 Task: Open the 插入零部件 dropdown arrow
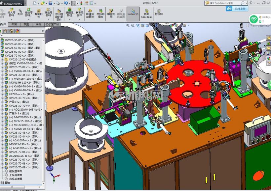tap(12, 19)
